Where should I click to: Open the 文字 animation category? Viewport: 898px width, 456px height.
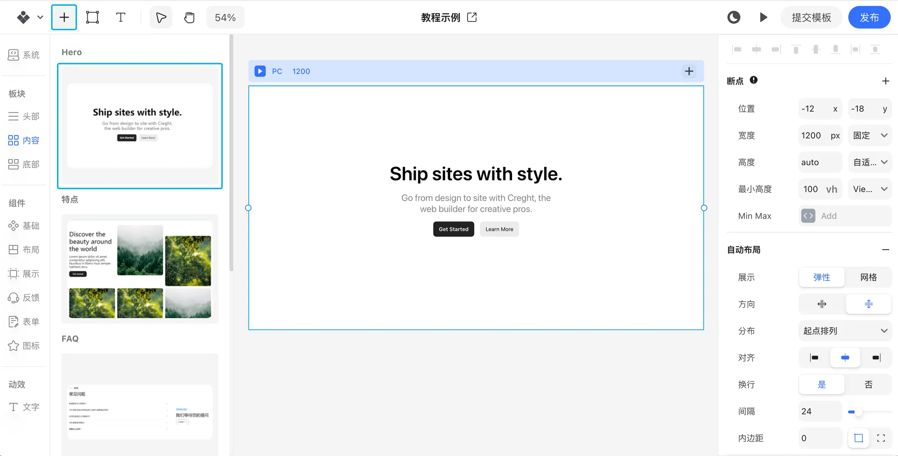(24, 407)
